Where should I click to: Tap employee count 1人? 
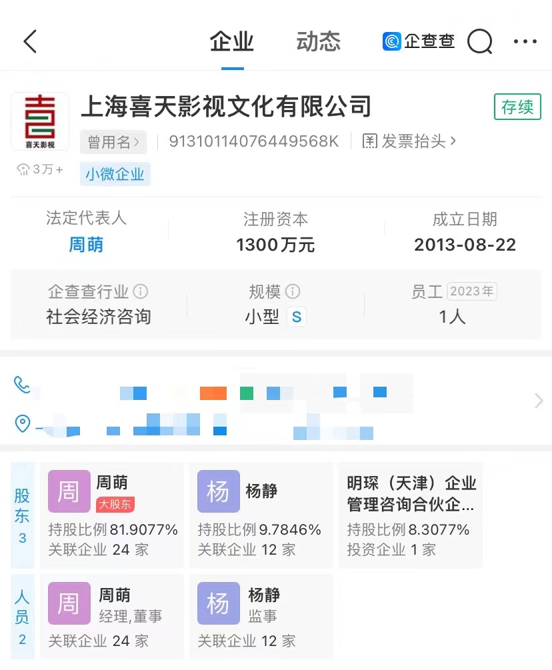(453, 317)
